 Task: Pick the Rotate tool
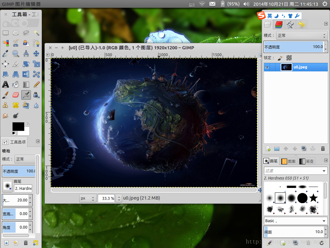point(26,64)
